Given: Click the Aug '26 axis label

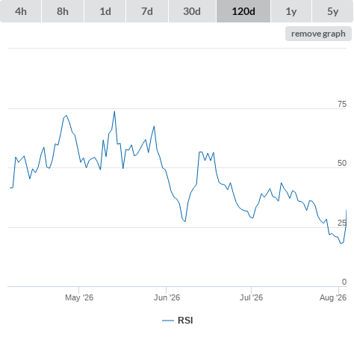Looking at the screenshot, I should coord(333,297).
